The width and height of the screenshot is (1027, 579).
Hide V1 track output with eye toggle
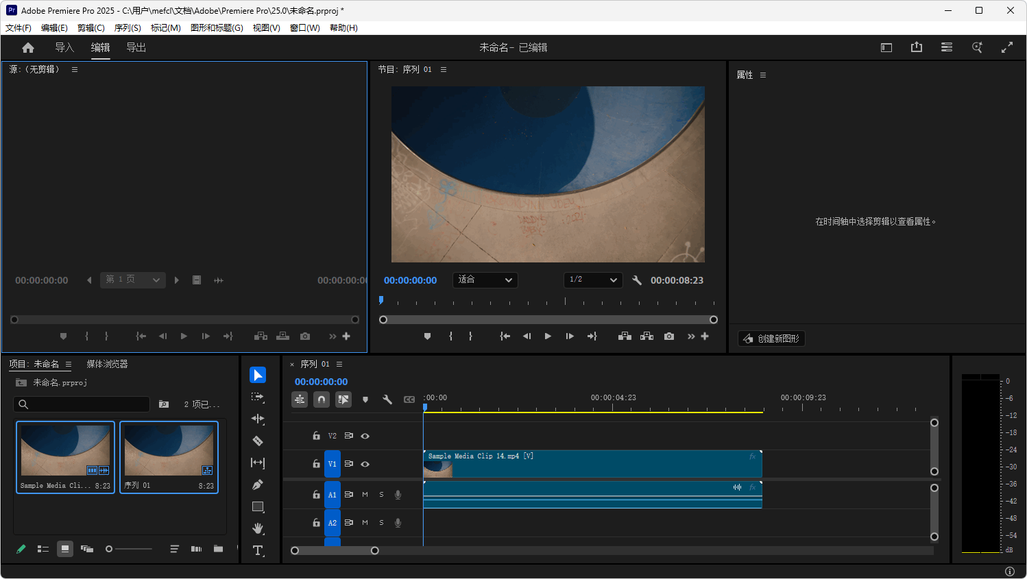(x=365, y=464)
